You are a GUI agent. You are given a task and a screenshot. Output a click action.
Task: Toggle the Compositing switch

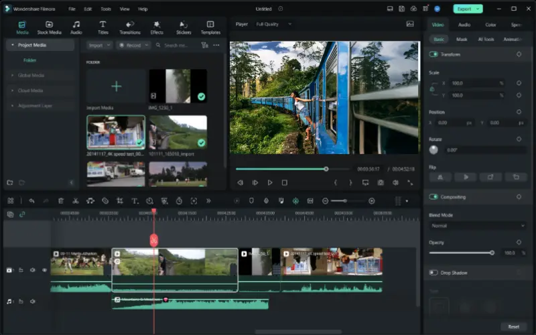pyautogui.click(x=433, y=197)
